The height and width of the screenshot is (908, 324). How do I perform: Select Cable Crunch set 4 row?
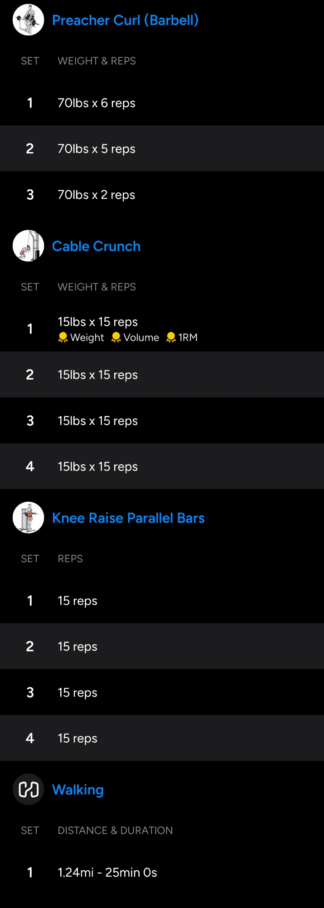(162, 466)
